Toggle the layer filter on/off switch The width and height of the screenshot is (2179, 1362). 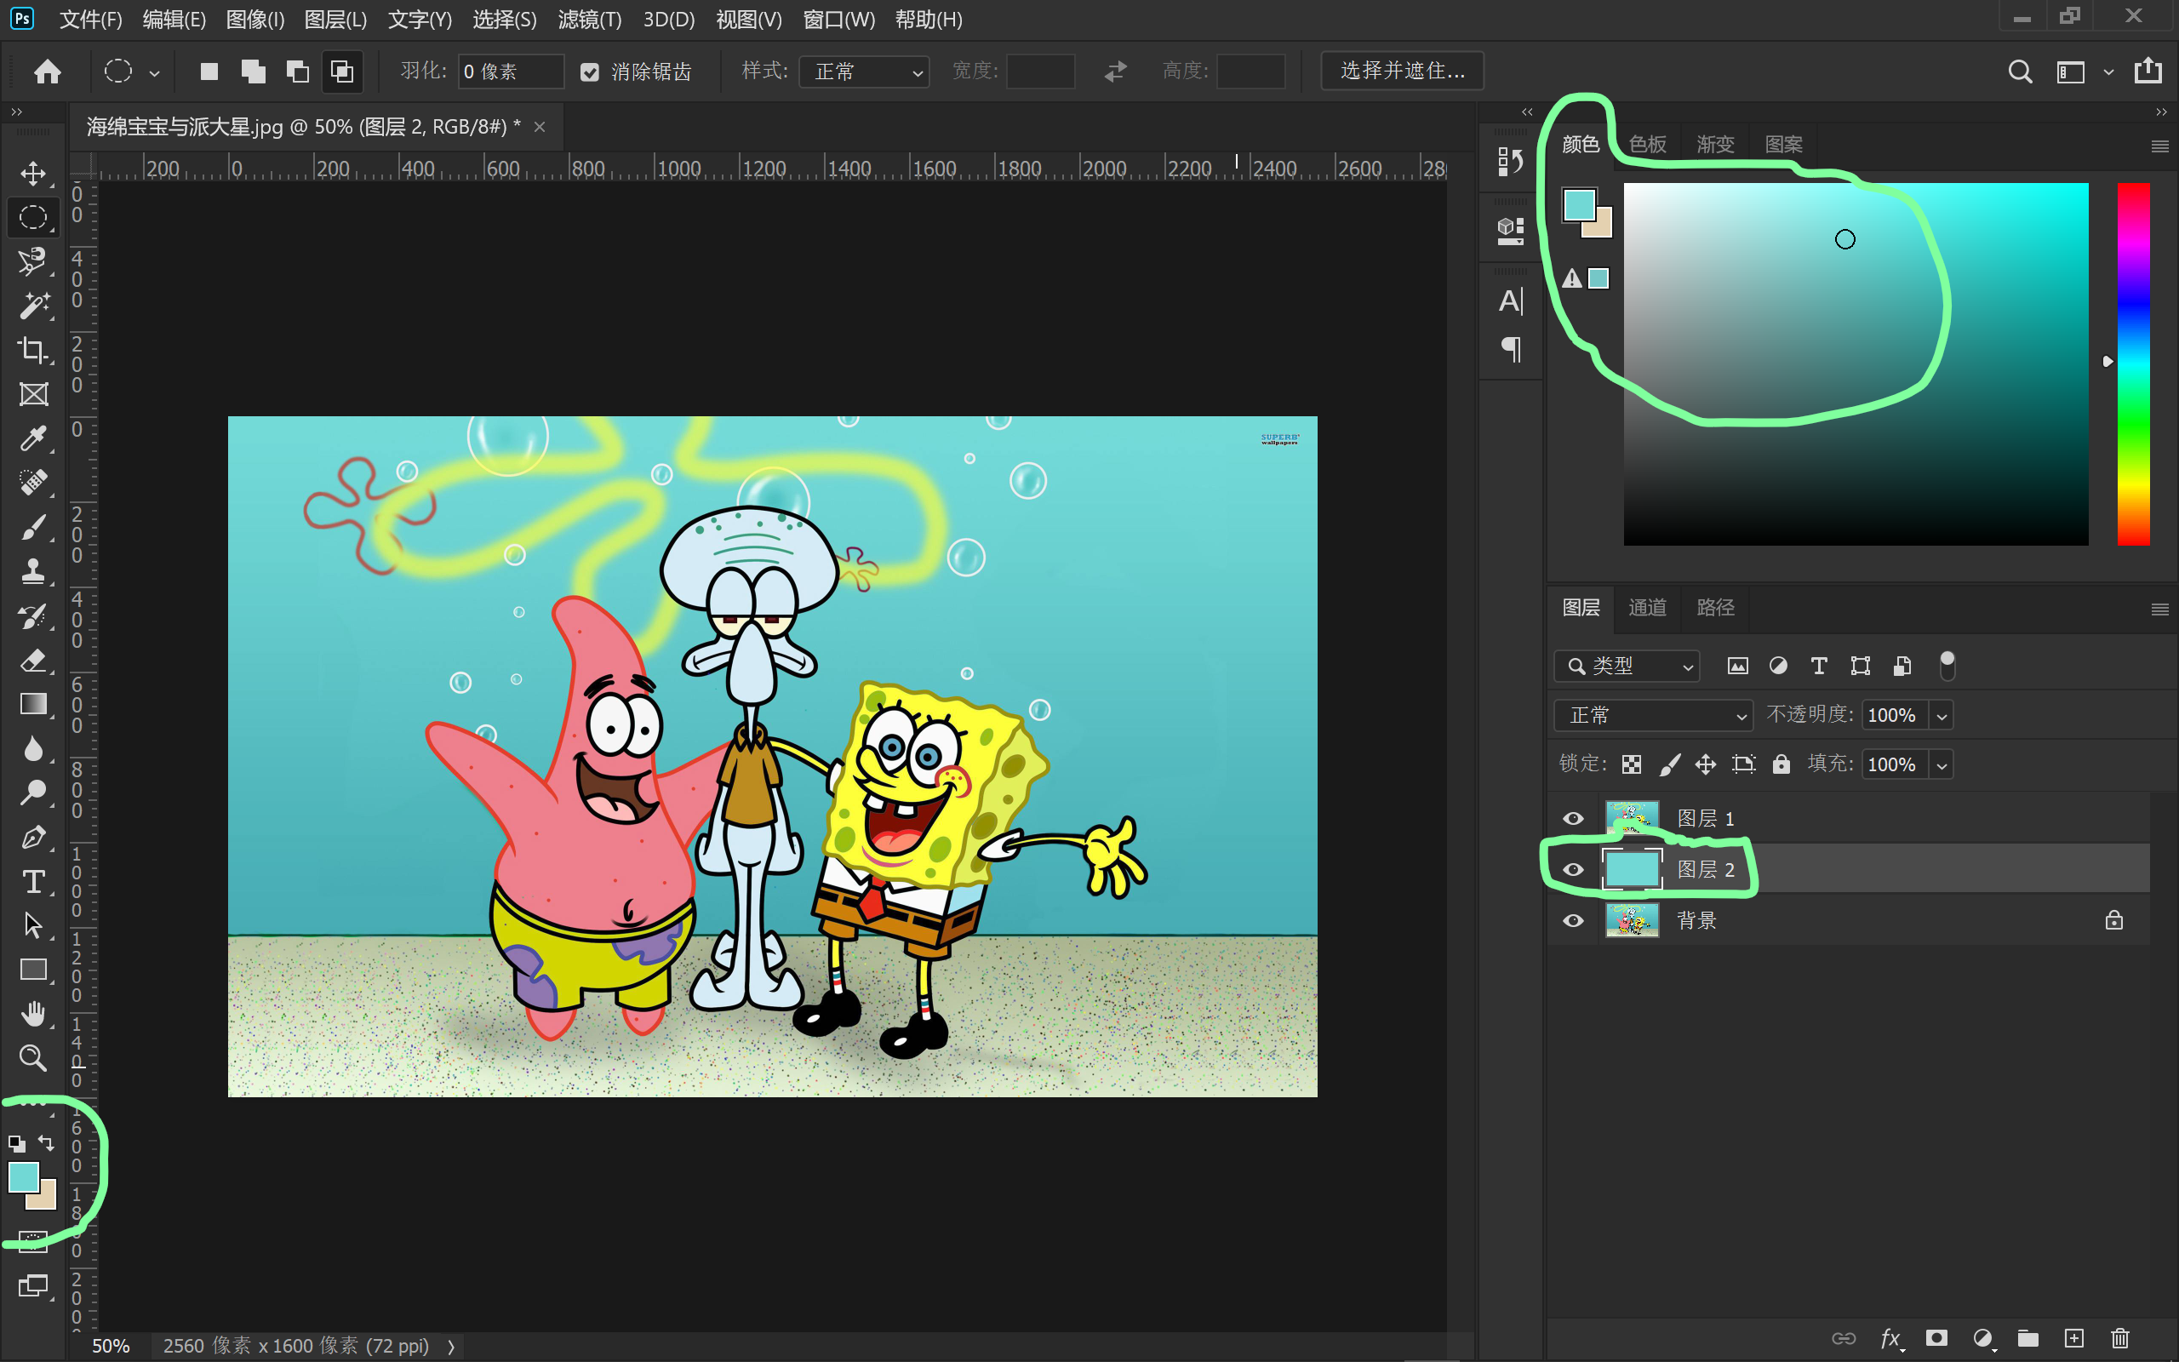click(x=1947, y=666)
